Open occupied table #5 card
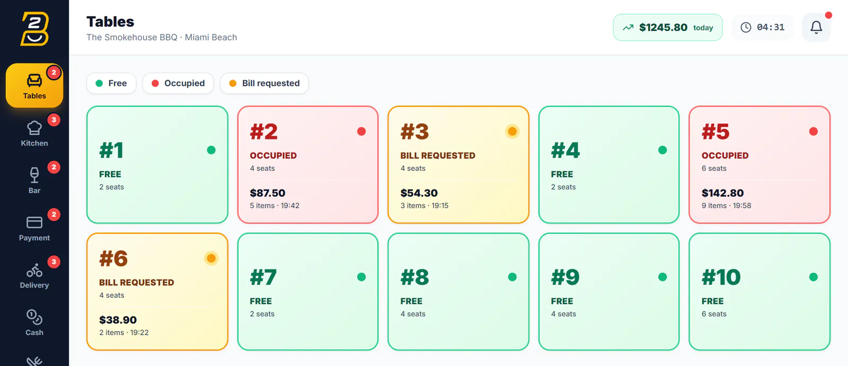Viewport: 848px width, 366px height. point(759,164)
